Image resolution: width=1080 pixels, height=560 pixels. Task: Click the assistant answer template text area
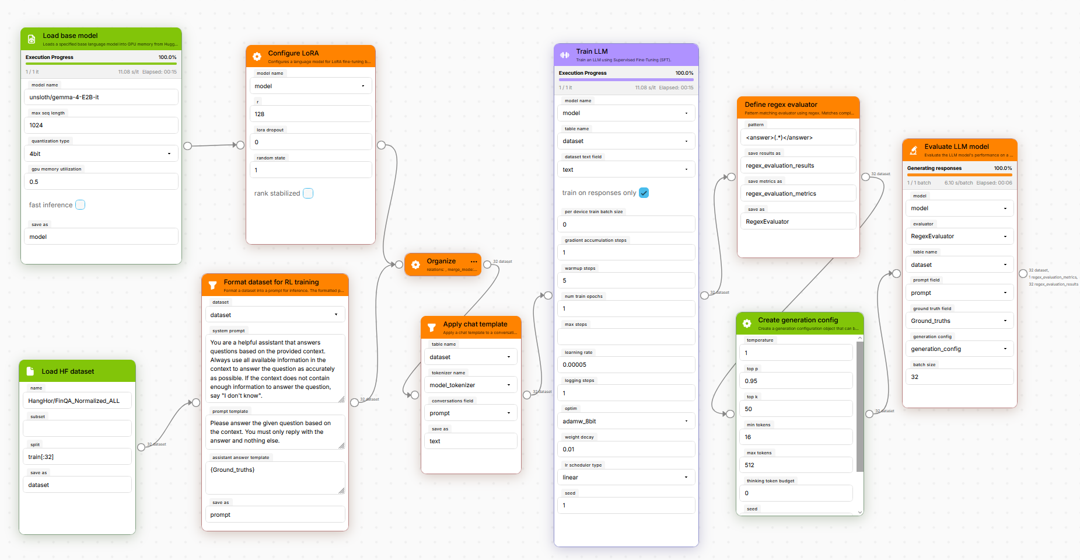click(x=275, y=478)
